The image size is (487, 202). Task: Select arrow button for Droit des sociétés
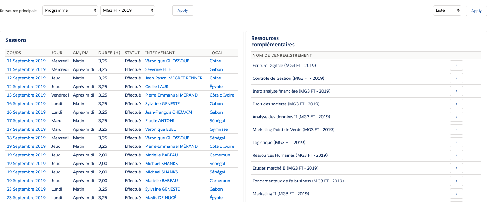click(456, 104)
